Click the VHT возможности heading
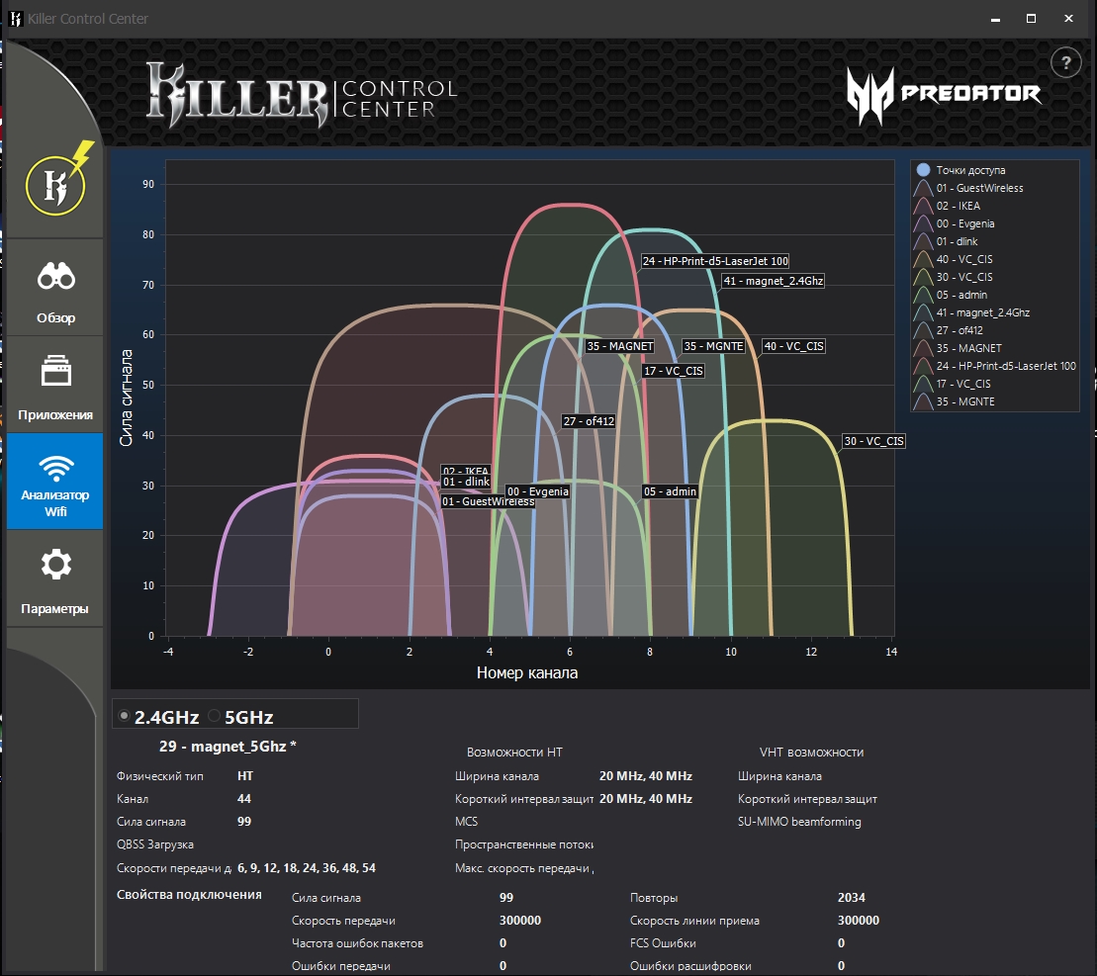1097x976 pixels. pos(811,753)
